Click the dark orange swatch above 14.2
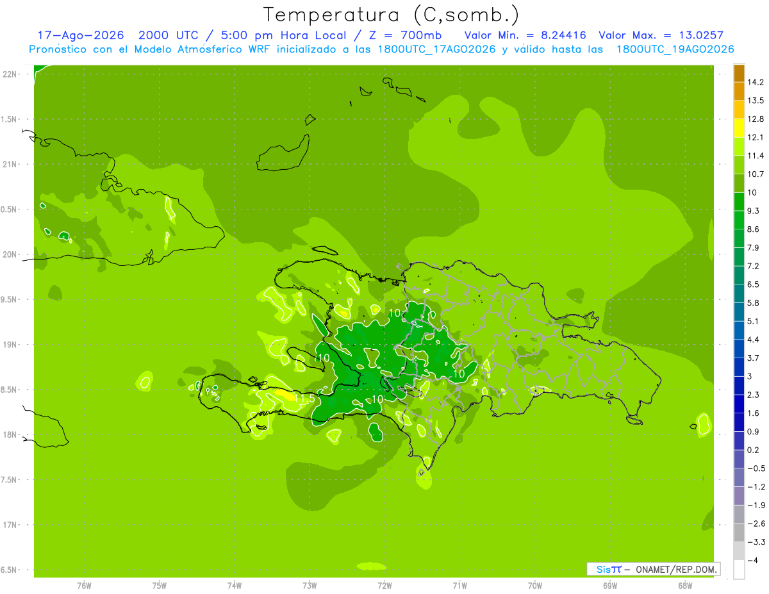This screenshot has height=594, width=769. [739, 73]
